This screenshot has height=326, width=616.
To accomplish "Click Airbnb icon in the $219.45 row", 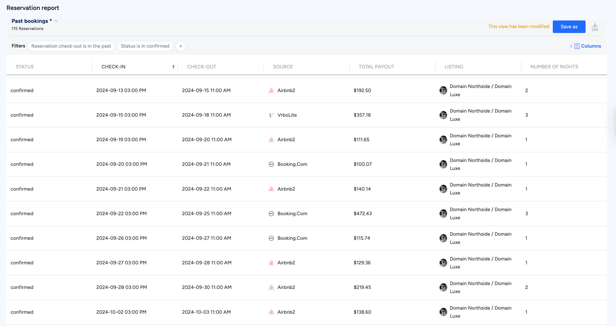I will (271, 287).
